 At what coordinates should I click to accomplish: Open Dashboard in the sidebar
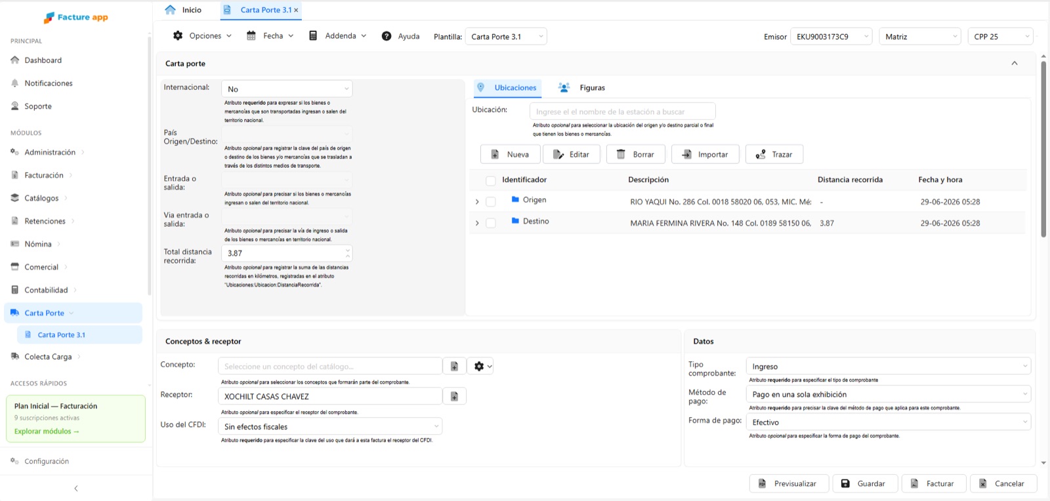coord(43,60)
